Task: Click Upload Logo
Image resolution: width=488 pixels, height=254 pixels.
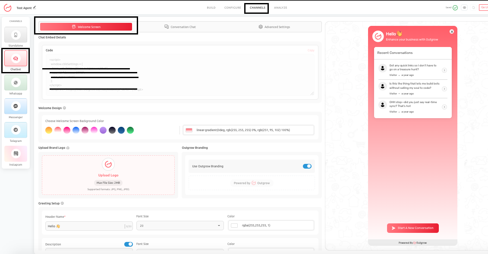Action: coord(108,176)
